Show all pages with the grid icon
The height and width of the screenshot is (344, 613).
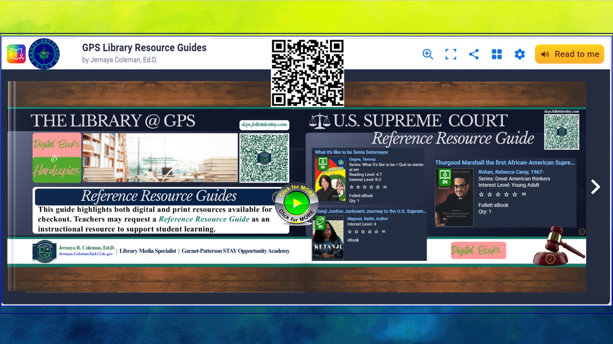(x=497, y=54)
